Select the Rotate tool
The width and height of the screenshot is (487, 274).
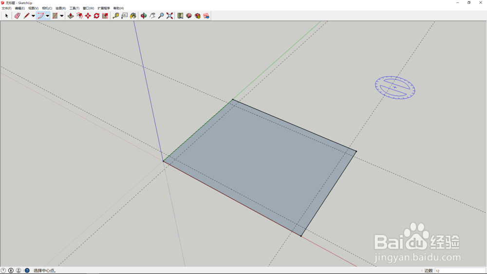[x=96, y=16]
